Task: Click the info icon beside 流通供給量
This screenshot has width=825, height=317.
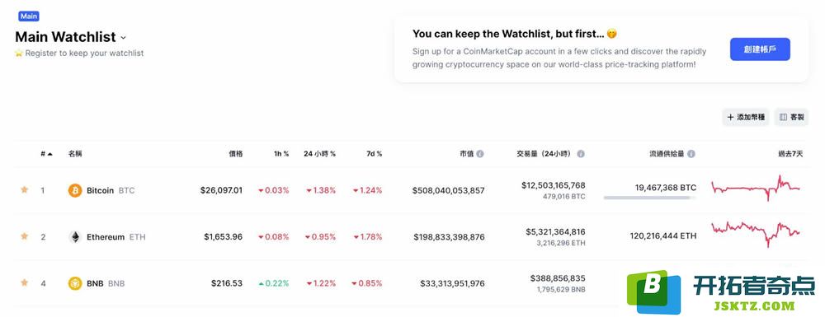Action: (691, 154)
